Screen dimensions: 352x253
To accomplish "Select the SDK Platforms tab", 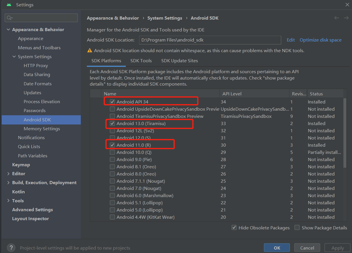I will point(106,61).
